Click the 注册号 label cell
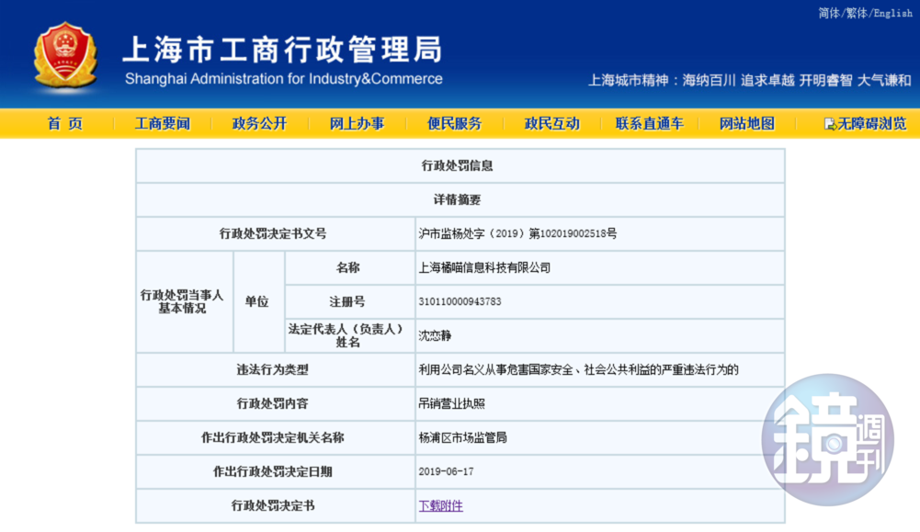This screenshot has width=920, height=532. tap(349, 301)
